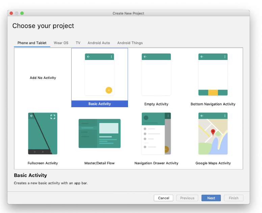Screen dimensions: 262x213
Task: Open the Wear OS tab
Action: 61,43
